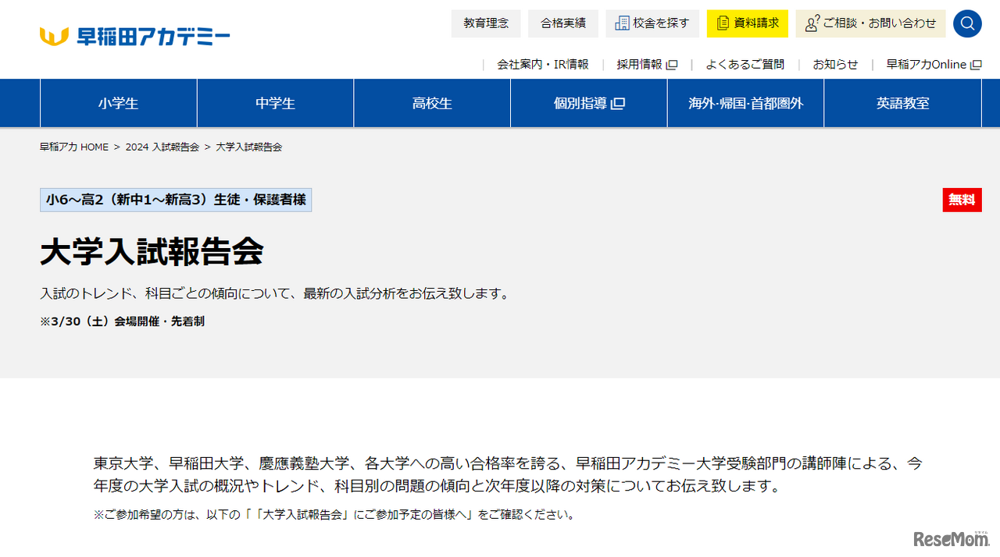This screenshot has width=1000, height=557.
Task: Open the 海外･帰国･首都圏外 menu item
Action: click(745, 102)
